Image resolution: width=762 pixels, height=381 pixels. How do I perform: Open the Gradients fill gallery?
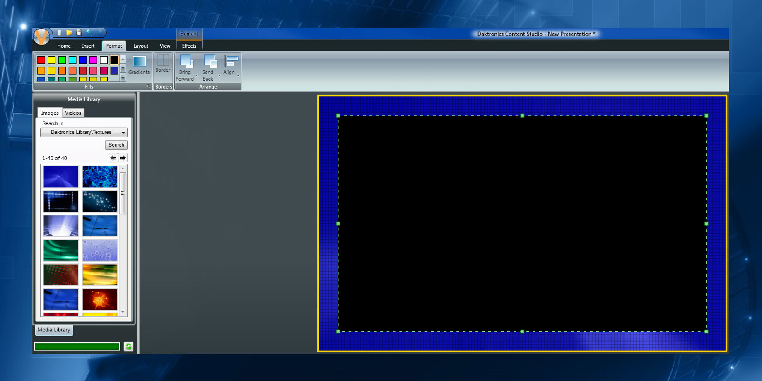[x=139, y=65]
